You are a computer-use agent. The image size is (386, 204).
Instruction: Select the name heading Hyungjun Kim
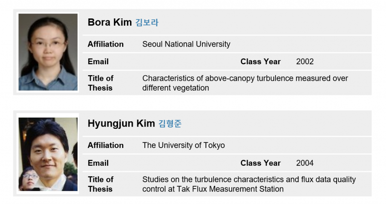pos(121,124)
